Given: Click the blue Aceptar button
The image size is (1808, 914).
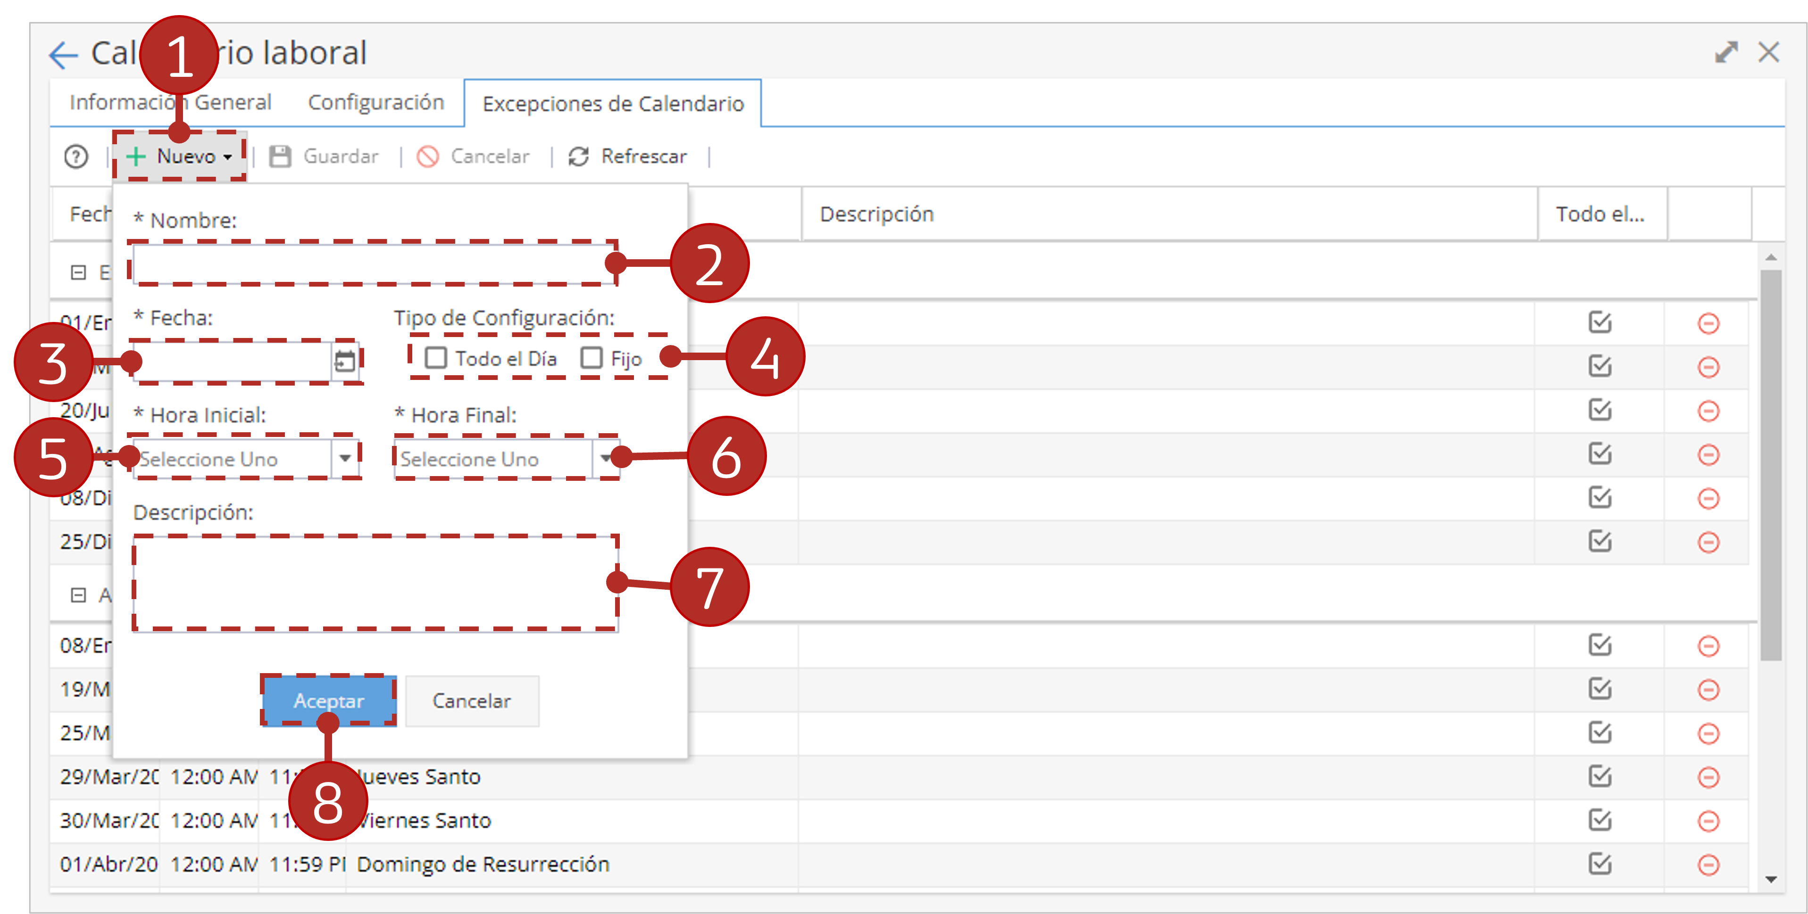Looking at the screenshot, I should pos(329,700).
